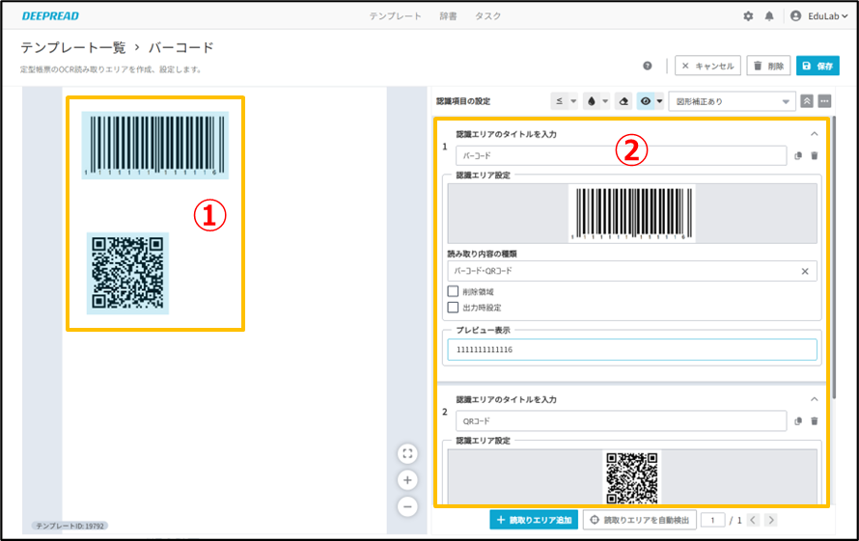Select the eraser tool icon
This screenshot has width=859, height=541.
(623, 101)
